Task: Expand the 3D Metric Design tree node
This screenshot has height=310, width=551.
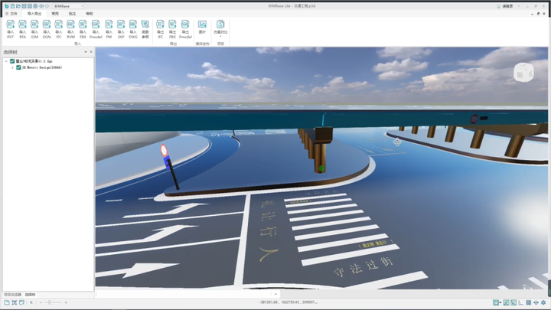Action: pos(12,67)
